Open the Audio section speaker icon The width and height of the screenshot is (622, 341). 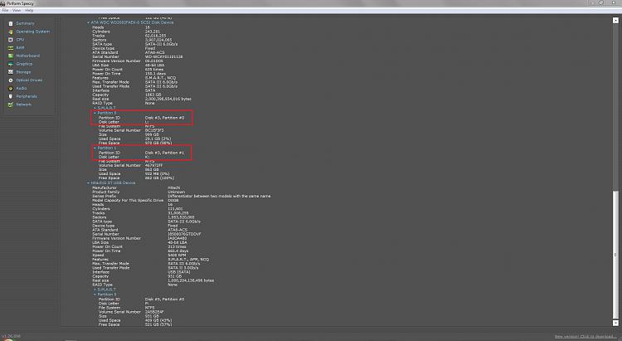(11, 89)
